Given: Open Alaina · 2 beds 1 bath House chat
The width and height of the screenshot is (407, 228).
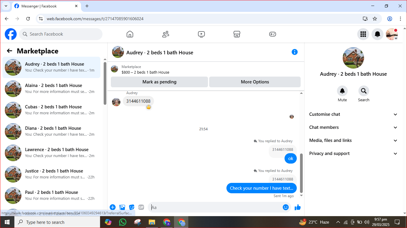Looking at the screenshot, I should click(52, 89).
